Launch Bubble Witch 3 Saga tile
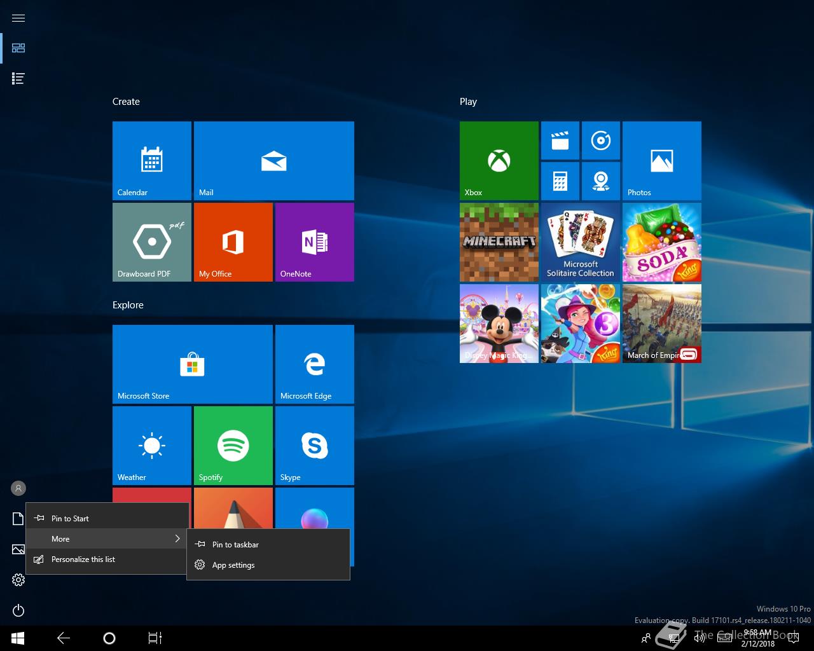Screen dimensions: 814x651 point(581,324)
